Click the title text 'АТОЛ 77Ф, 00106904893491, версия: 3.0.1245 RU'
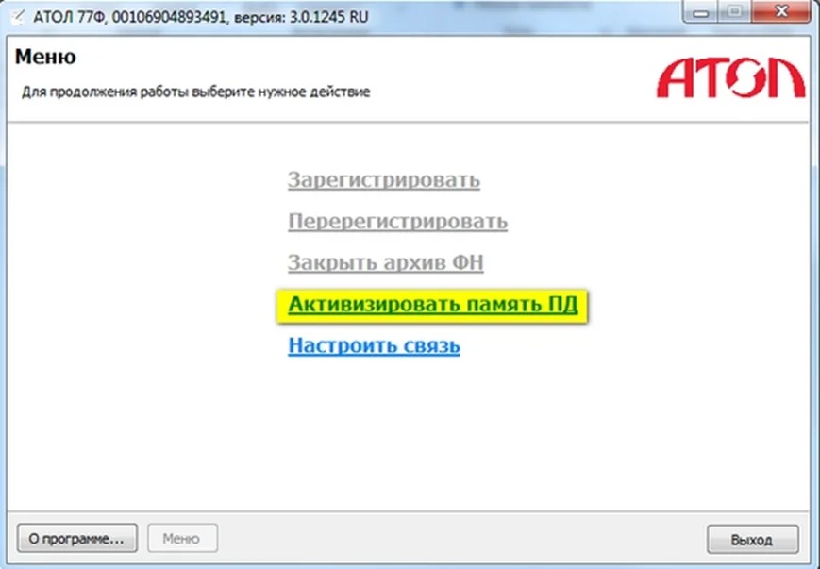820x569 pixels. 201,17
